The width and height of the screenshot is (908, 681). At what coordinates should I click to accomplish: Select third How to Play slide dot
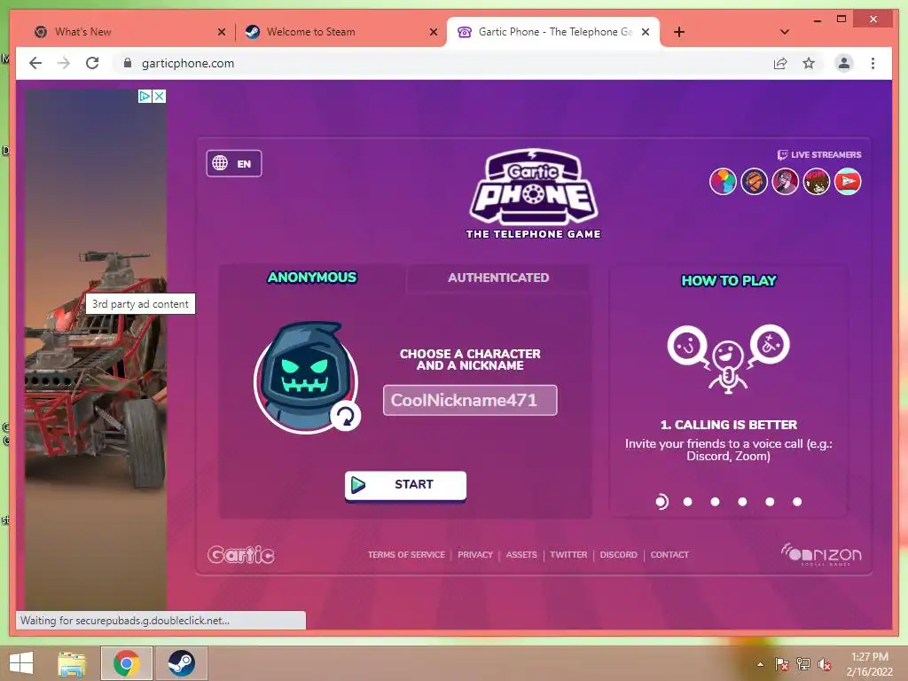coord(716,502)
